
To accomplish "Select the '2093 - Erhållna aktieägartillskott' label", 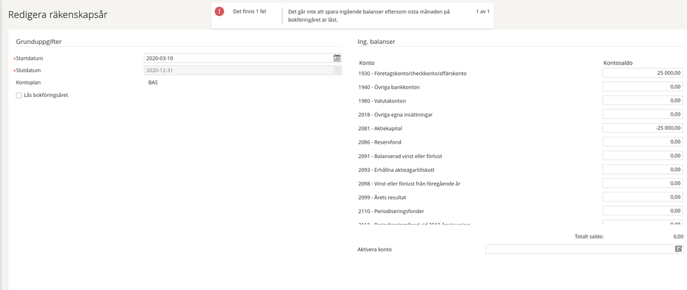I will coord(397,170).
